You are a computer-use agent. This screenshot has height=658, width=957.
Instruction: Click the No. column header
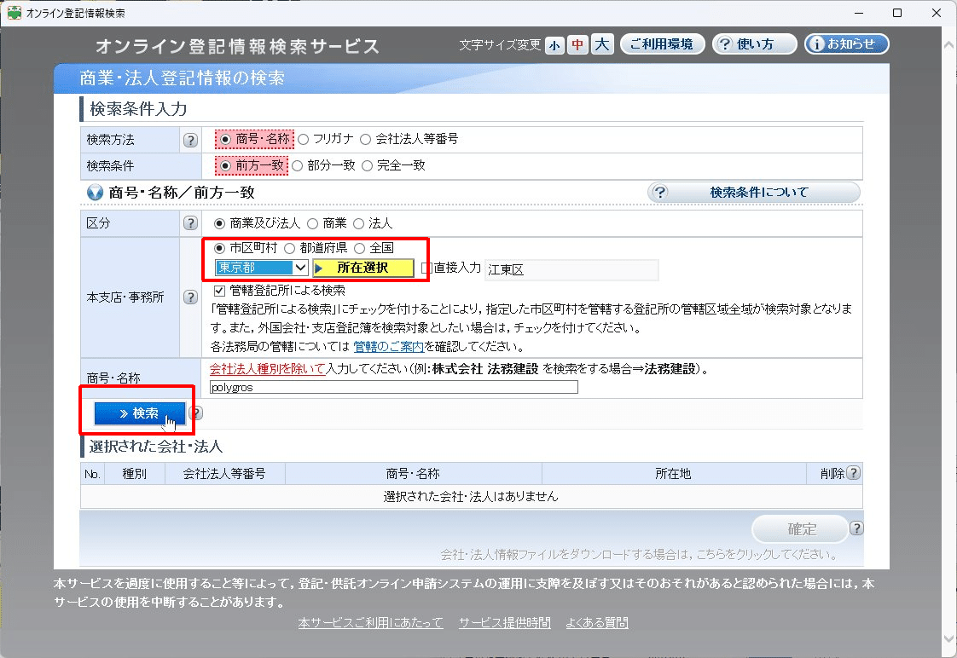point(93,474)
